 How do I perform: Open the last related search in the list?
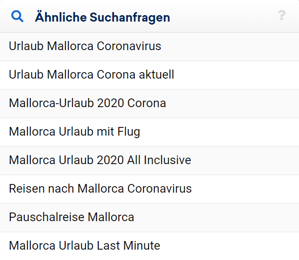point(84,246)
